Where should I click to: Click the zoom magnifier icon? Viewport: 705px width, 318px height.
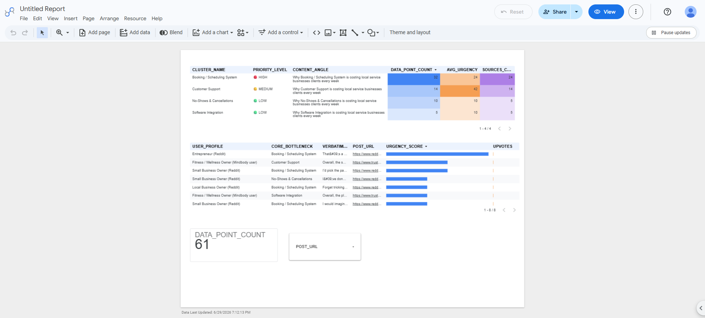(59, 33)
